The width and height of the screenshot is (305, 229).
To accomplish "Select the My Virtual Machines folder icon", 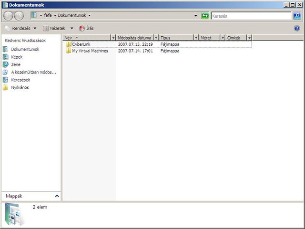I will 68,51.
